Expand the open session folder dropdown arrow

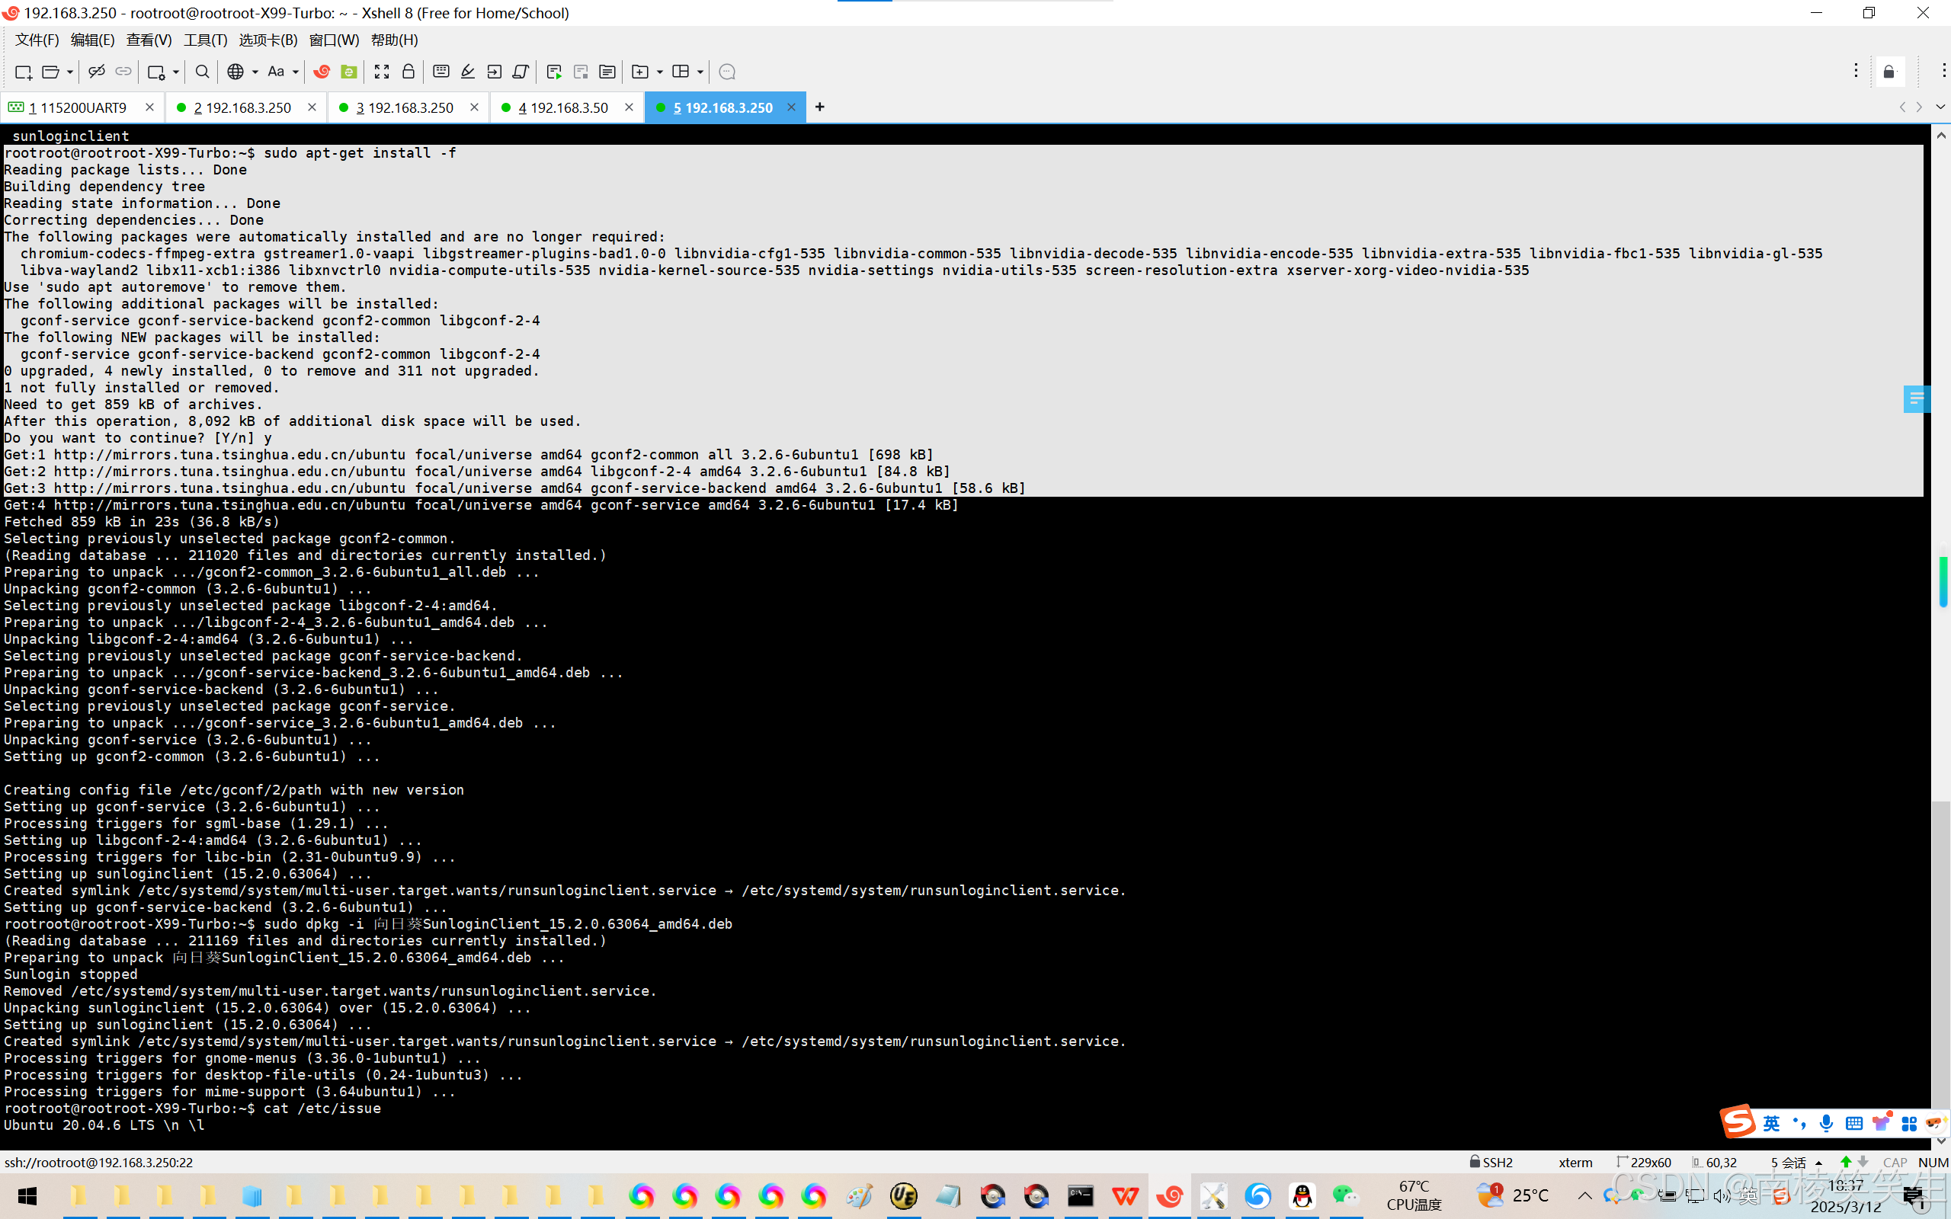pos(70,72)
